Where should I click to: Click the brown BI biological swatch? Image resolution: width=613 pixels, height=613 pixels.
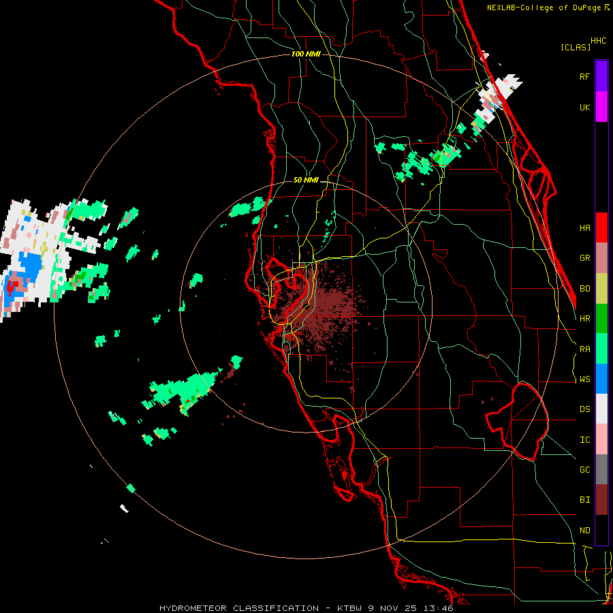click(601, 500)
